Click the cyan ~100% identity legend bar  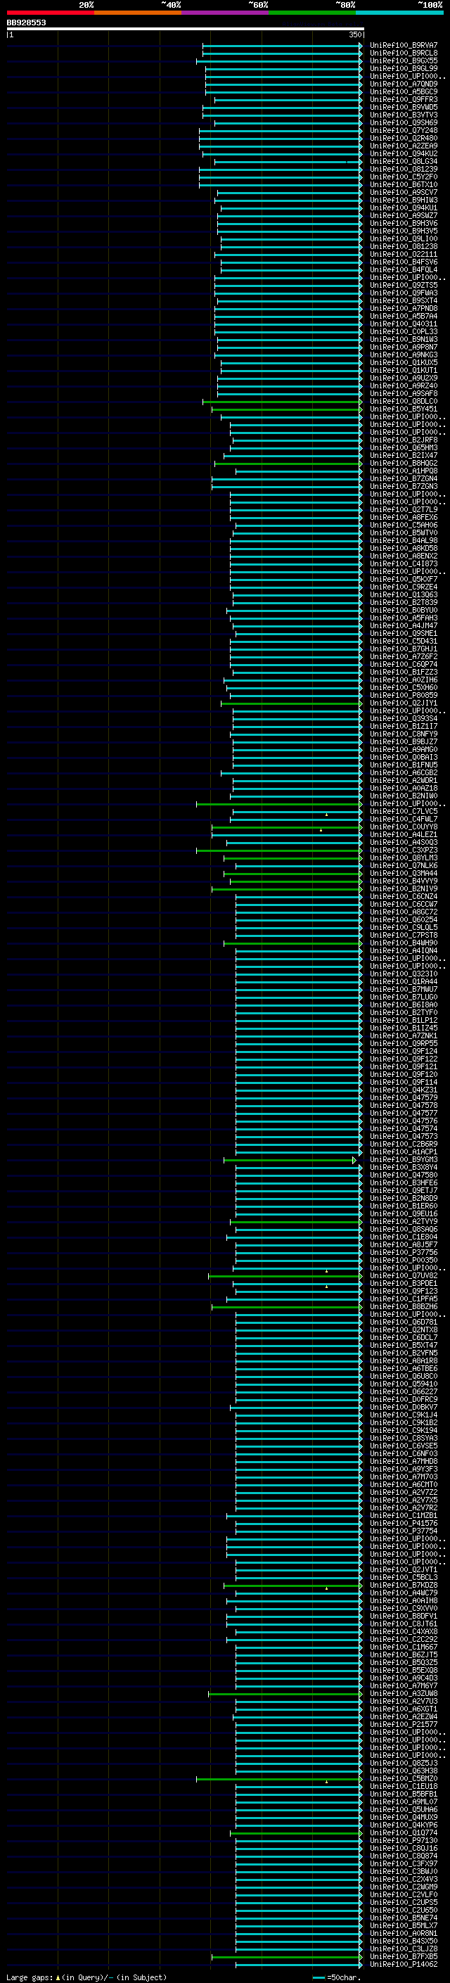point(399,13)
